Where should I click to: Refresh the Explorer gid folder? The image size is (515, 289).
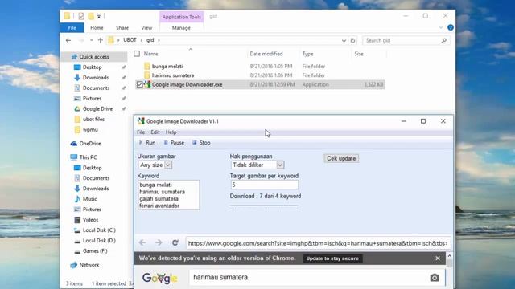point(352,41)
